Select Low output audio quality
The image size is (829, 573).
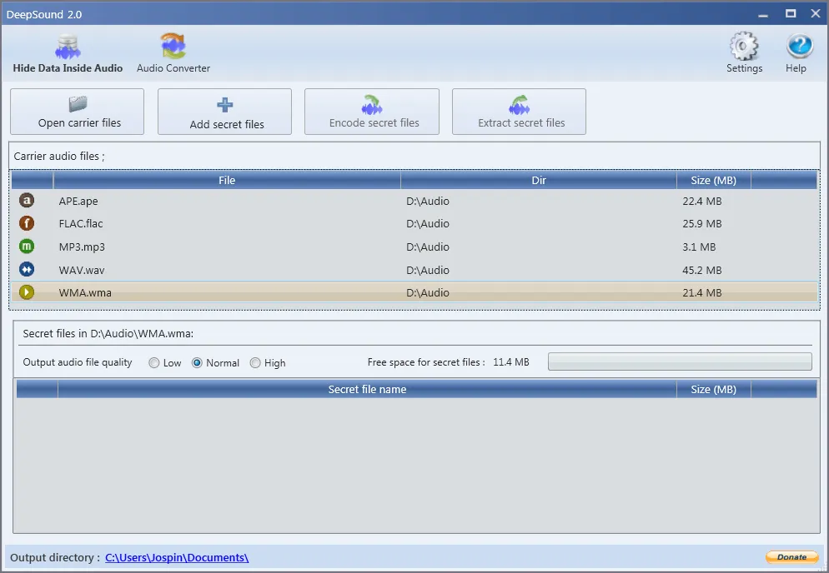(153, 362)
